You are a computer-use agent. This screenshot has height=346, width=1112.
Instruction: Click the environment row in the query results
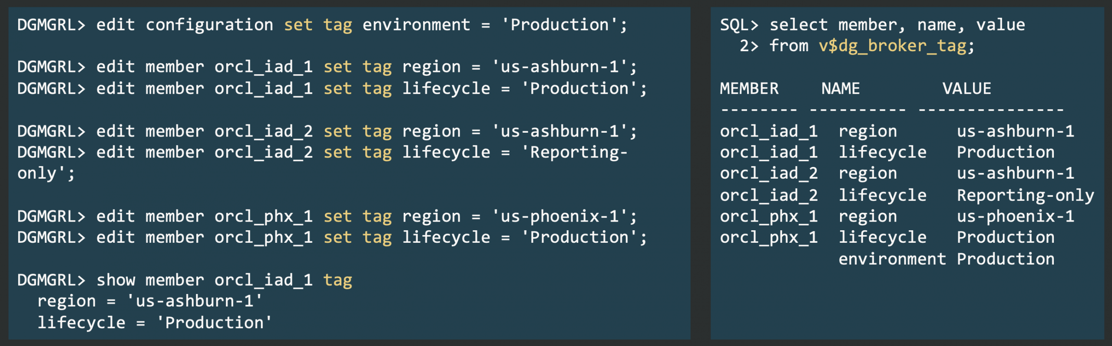pos(892,259)
